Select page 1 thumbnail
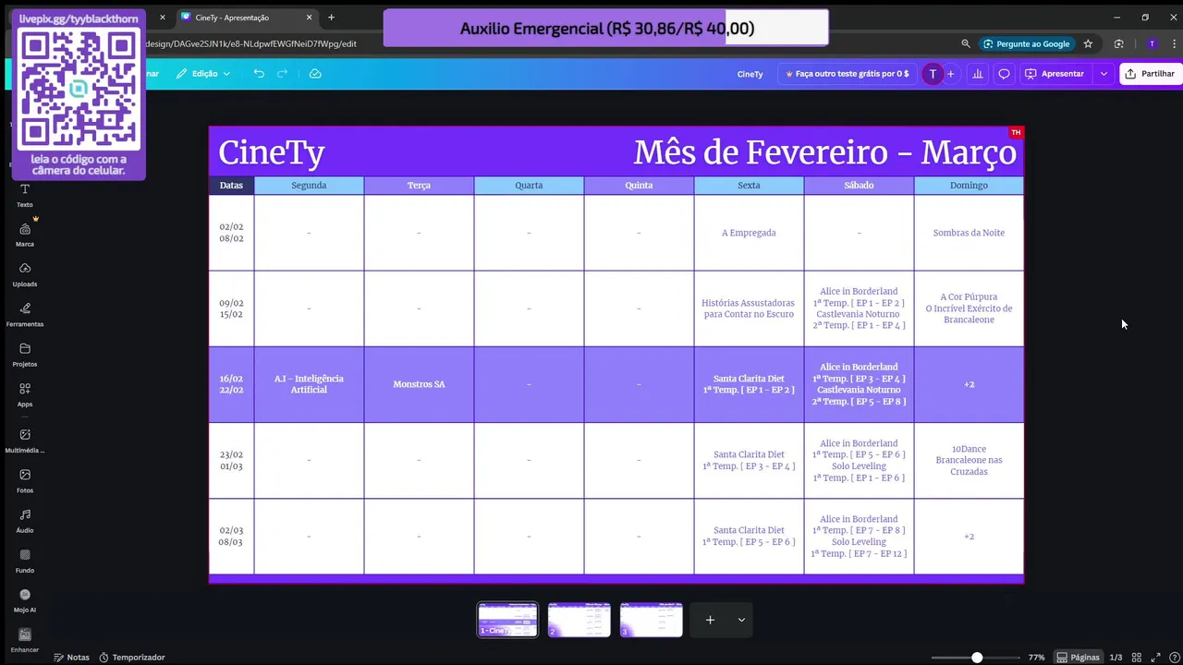 pos(507,620)
